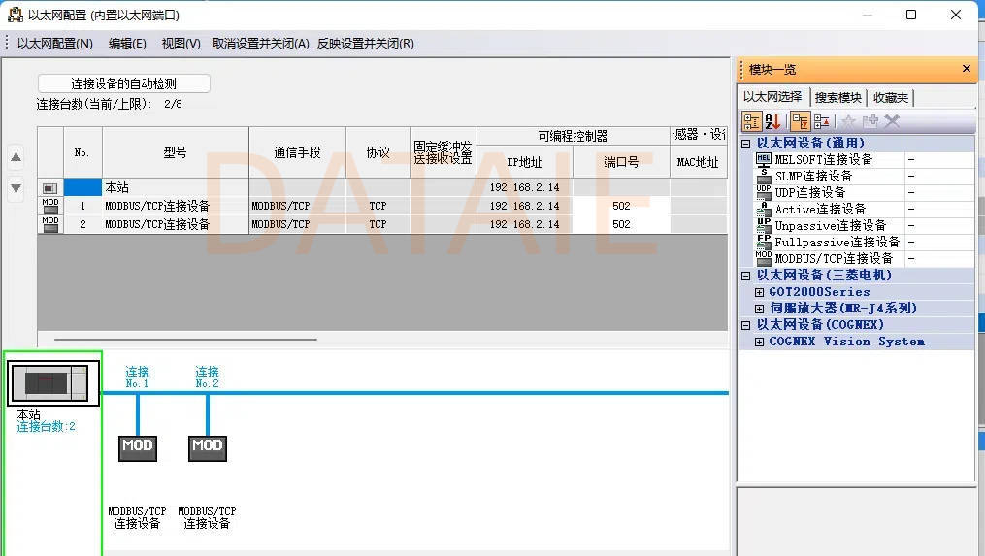Click the 端口号 column header
Image resolution: width=985 pixels, height=556 pixels.
(x=621, y=162)
